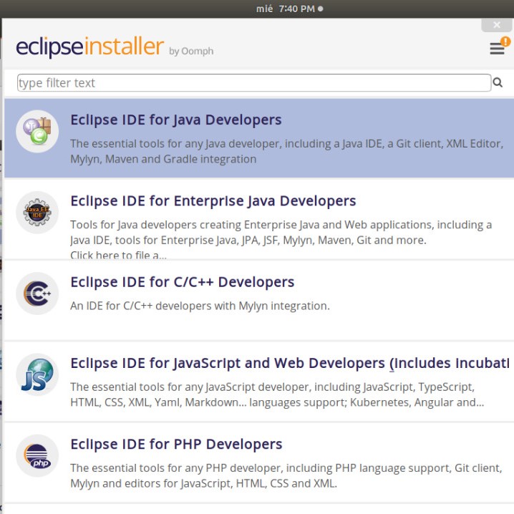514x514 pixels.
Task: Select Eclipse IDE for Java Developers
Action: (x=176, y=120)
